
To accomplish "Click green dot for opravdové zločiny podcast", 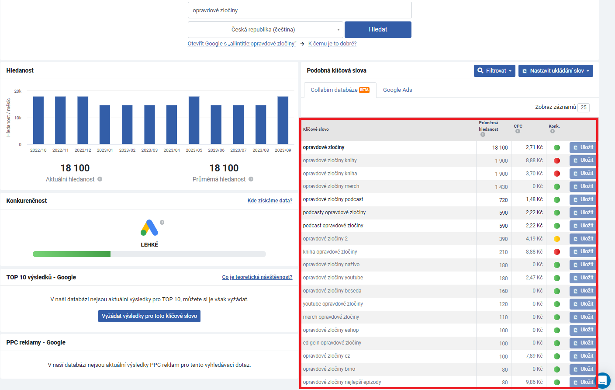I will tap(557, 200).
